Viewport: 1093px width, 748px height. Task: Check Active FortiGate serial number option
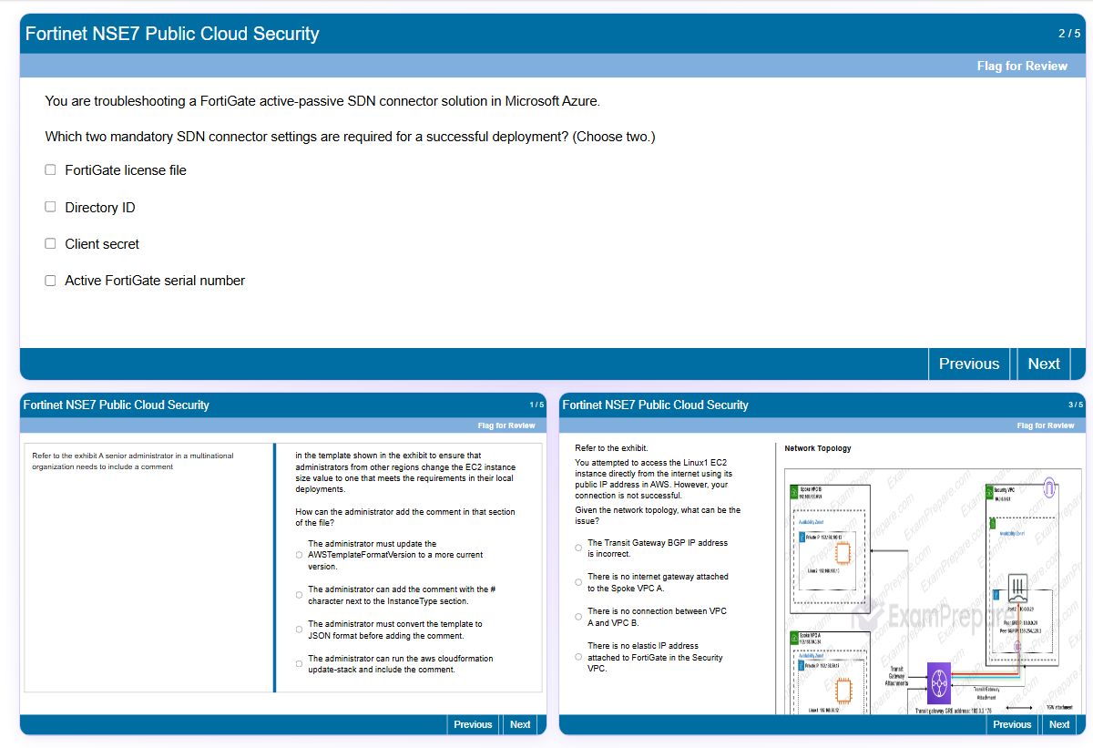click(50, 281)
